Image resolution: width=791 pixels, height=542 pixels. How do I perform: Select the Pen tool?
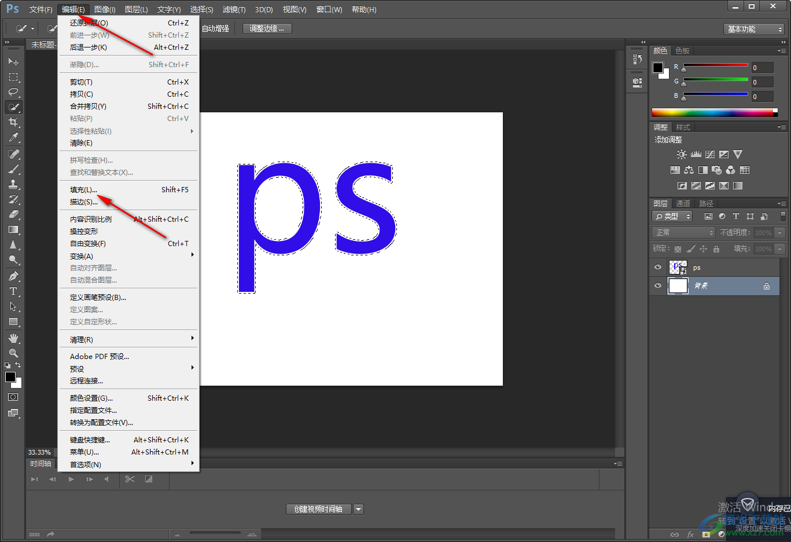(x=13, y=276)
